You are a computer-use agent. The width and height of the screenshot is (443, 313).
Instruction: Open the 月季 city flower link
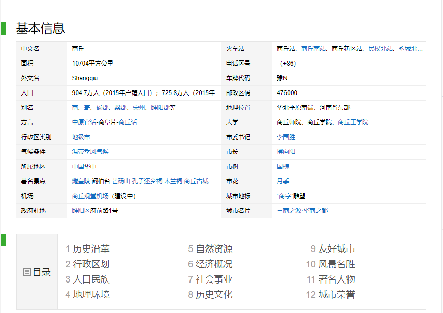[x=283, y=181]
